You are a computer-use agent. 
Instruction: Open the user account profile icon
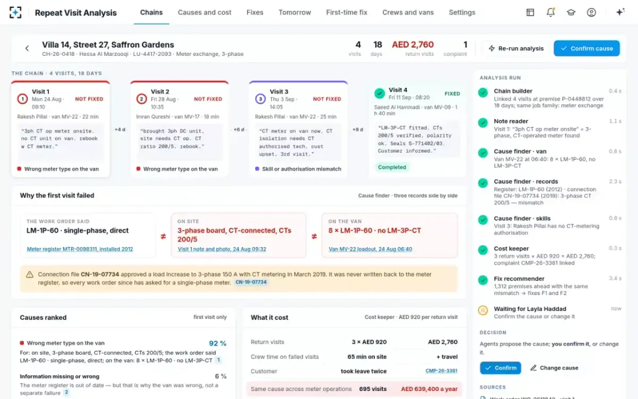tap(591, 12)
